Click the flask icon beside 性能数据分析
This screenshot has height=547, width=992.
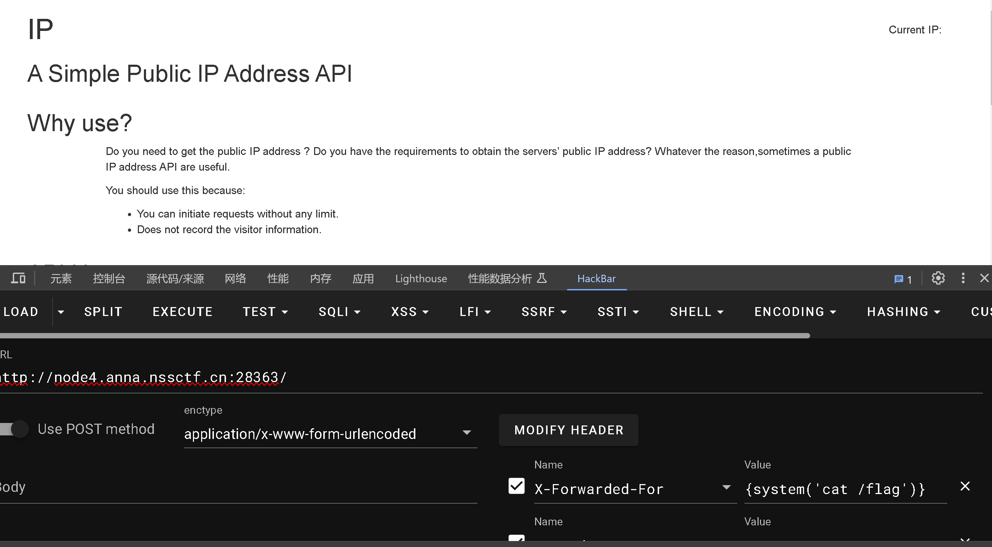542,278
